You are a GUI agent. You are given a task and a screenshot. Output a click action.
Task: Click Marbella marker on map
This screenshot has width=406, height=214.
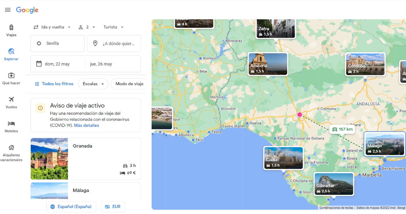click(360, 175)
